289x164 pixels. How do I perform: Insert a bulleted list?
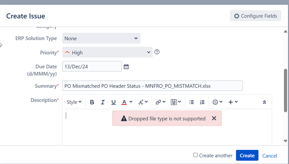tap(191, 102)
